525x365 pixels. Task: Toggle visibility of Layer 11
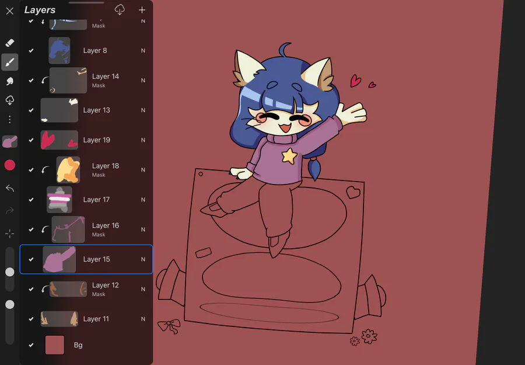tap(31, 319)
